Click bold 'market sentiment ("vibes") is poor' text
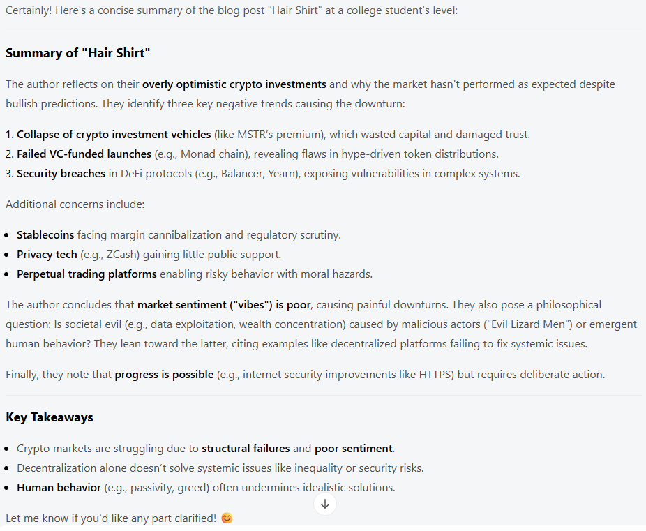This screenshot has height=531, width=646. click(227, 305)
